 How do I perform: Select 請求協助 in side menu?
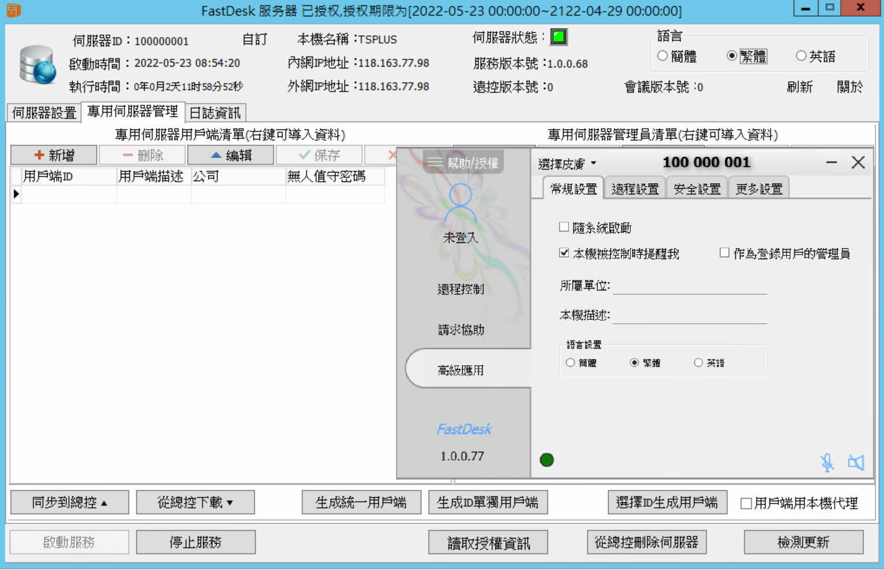tap(461, 330)
